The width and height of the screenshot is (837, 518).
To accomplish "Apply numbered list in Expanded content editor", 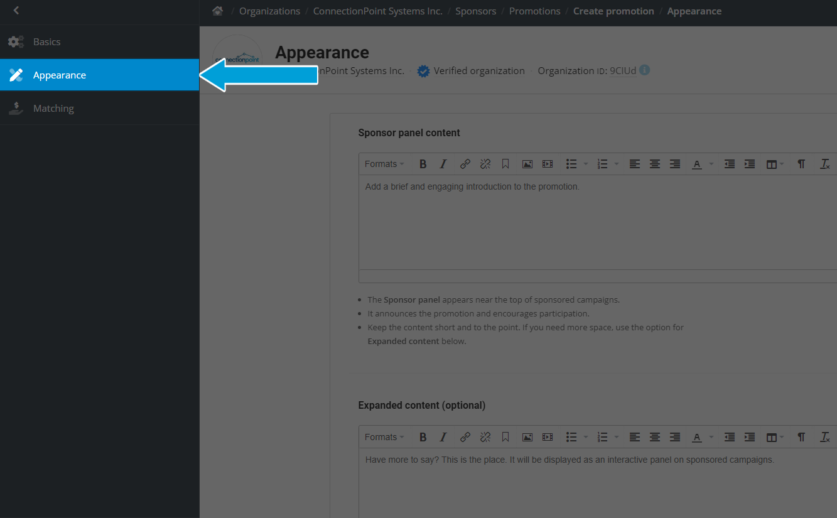I will [602, 437].
